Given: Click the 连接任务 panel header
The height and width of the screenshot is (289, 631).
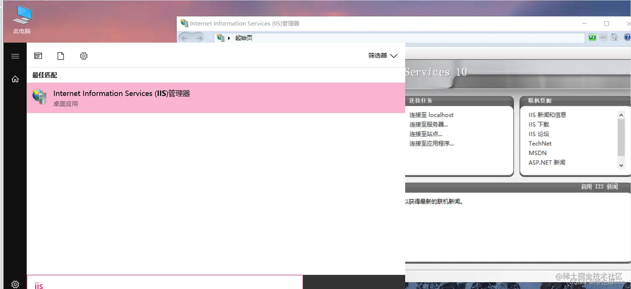Looking at the screenshot, I should [421, 101].
